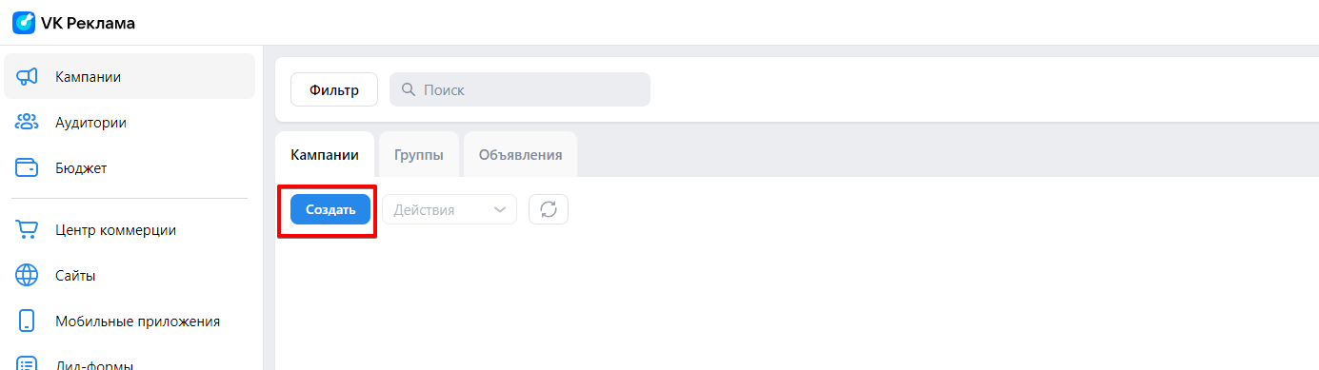Click the VK Реклама logo icon

point(24,23)
